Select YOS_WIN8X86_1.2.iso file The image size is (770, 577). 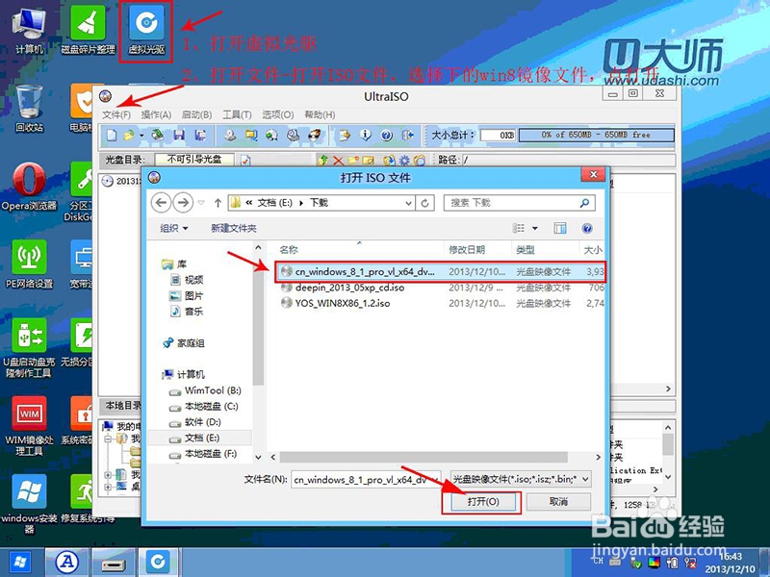click(441, 303)
